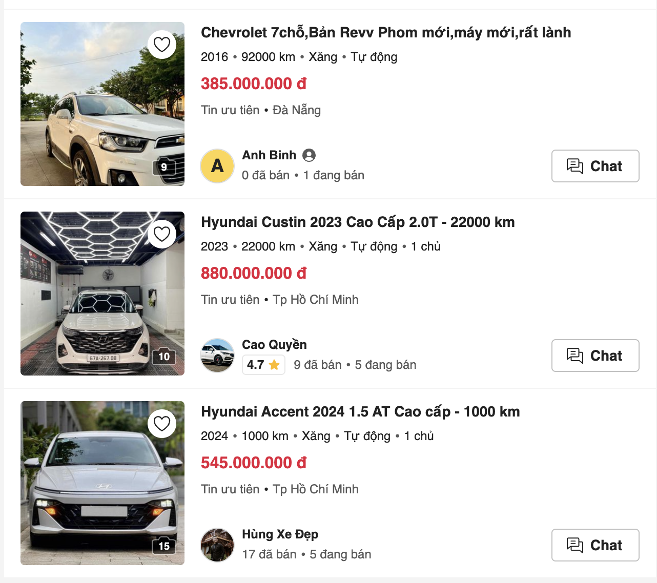The height and width of the screenshot is (583, 657).
Task: Open Hyundai Custin 2023 Cao Cấp title
Action: coord(358,222)
